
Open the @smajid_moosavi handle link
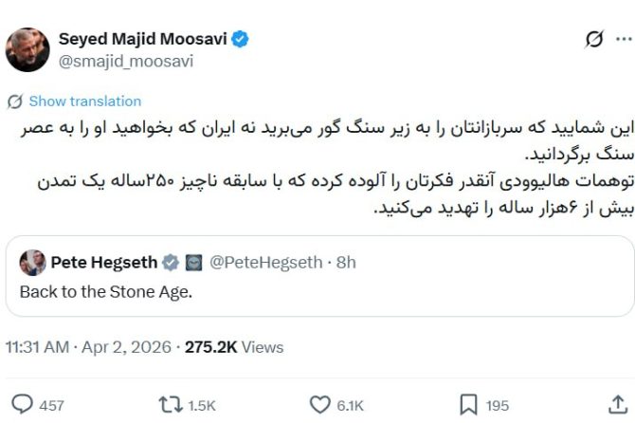126,61
